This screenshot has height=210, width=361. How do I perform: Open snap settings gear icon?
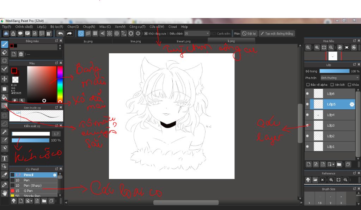click(138, 34)
